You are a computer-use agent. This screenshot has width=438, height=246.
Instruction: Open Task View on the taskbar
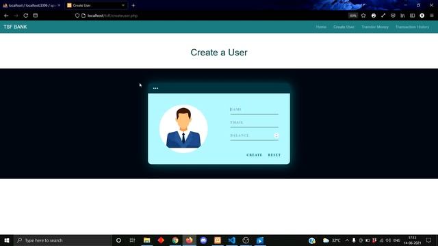click(x=132, y=241)
